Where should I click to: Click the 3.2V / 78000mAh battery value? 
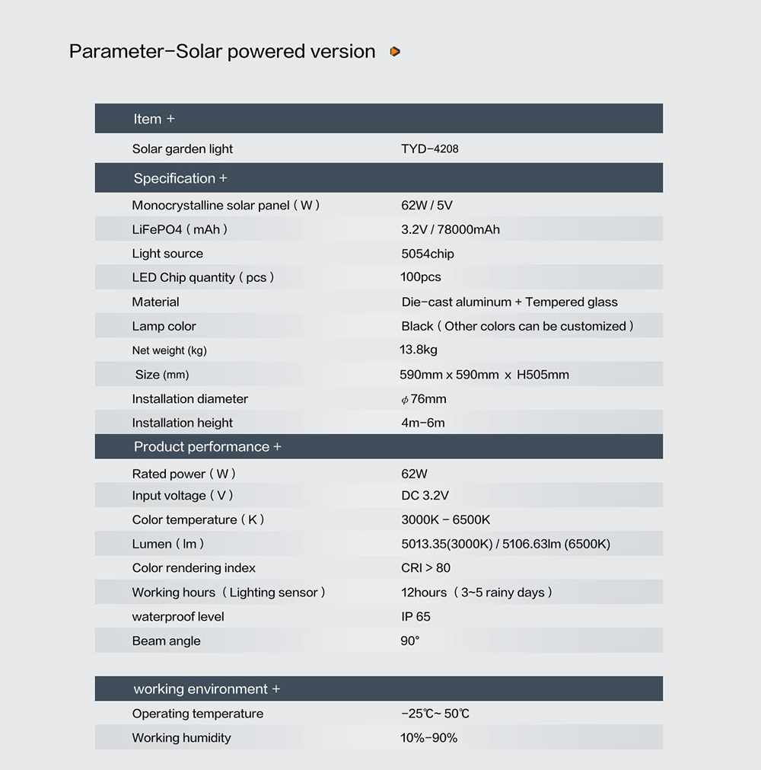[x=451, y=229]
